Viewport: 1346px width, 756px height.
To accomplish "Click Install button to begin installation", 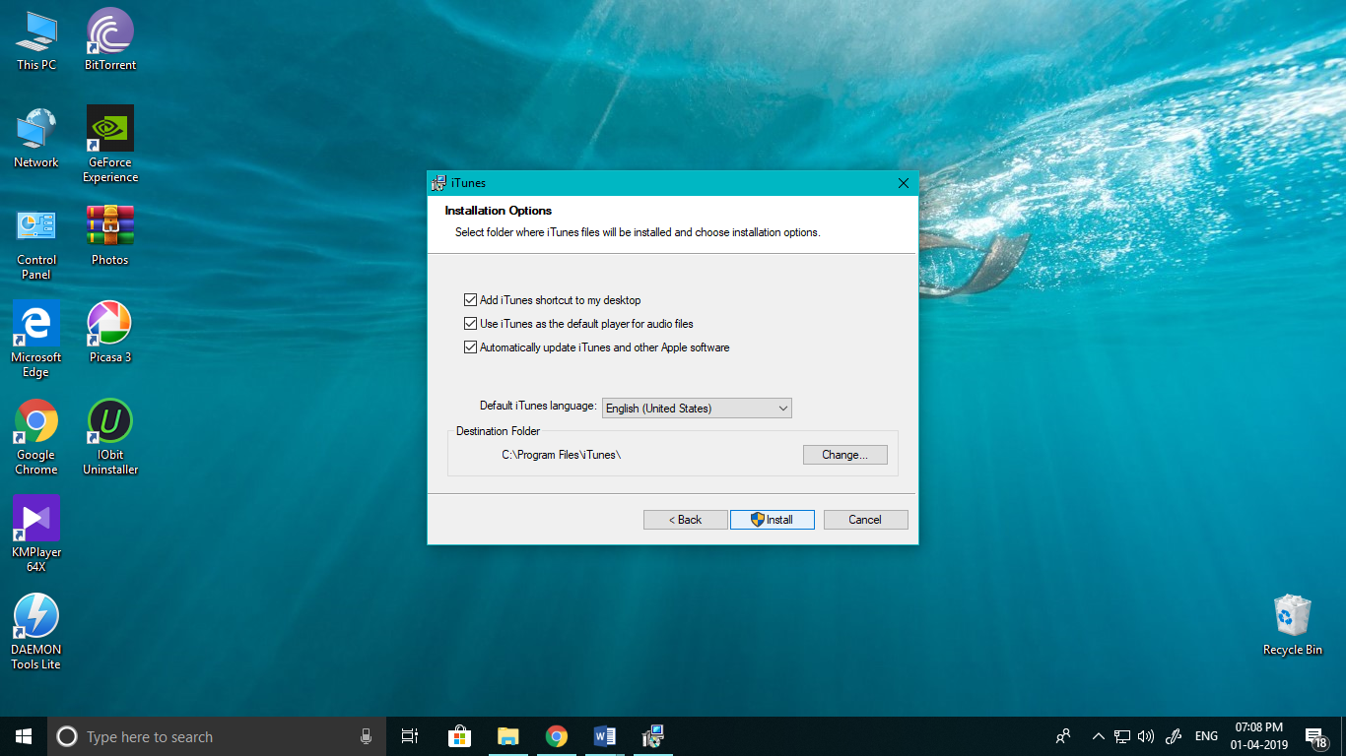I will [773, 520].
